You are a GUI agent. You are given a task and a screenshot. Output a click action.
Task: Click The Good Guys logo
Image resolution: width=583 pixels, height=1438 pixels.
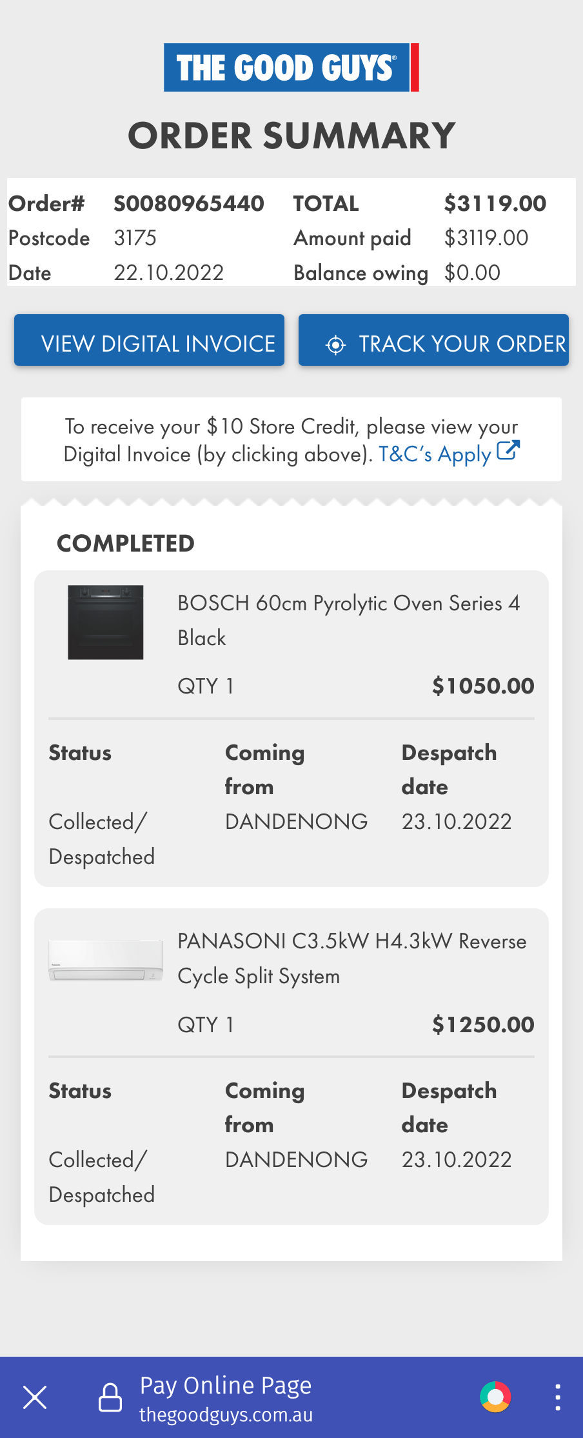click(x=291, y=68)
